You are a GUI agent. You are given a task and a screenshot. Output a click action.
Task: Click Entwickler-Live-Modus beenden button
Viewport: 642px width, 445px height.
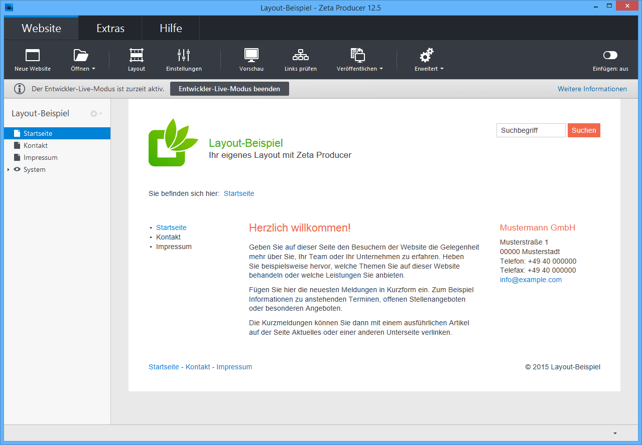pyautogui.click(x=229, y=89)
